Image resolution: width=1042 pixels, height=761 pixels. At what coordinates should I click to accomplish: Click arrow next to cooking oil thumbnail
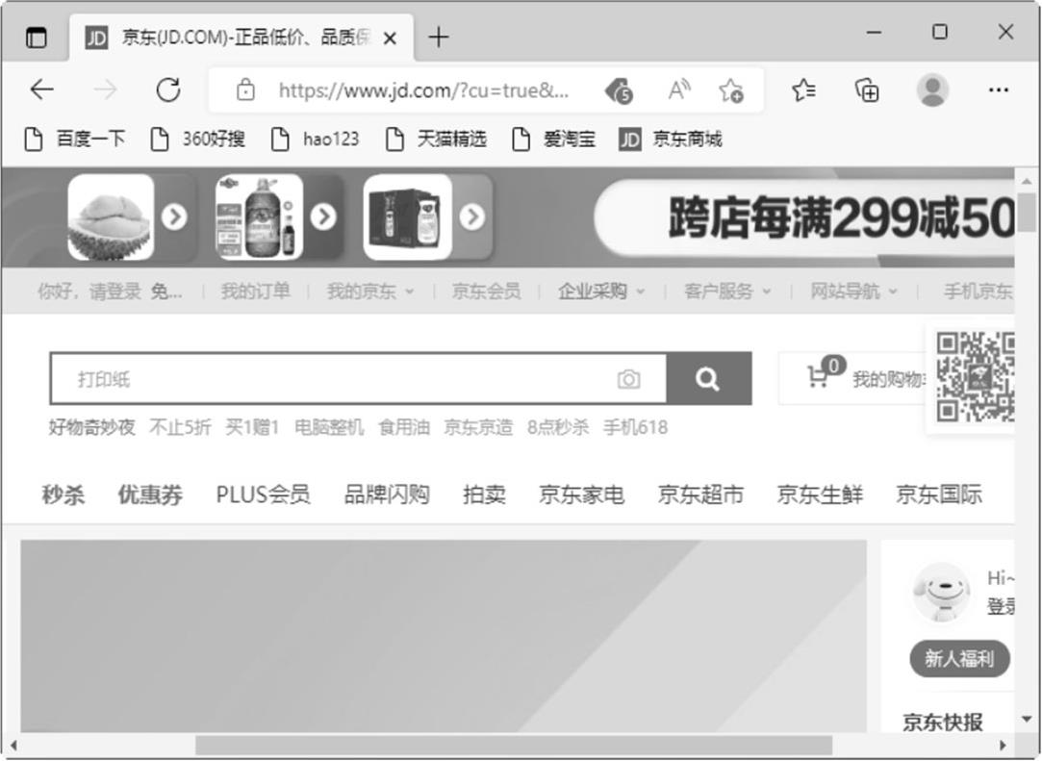[x=323, y=216]
